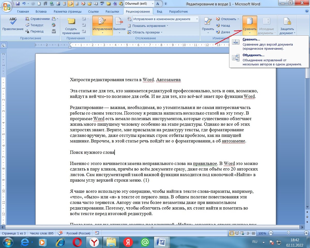The height and width of the screenshot is (248, 310).
Task: Expand the Сравнить button dropdown
Action: 250,33
